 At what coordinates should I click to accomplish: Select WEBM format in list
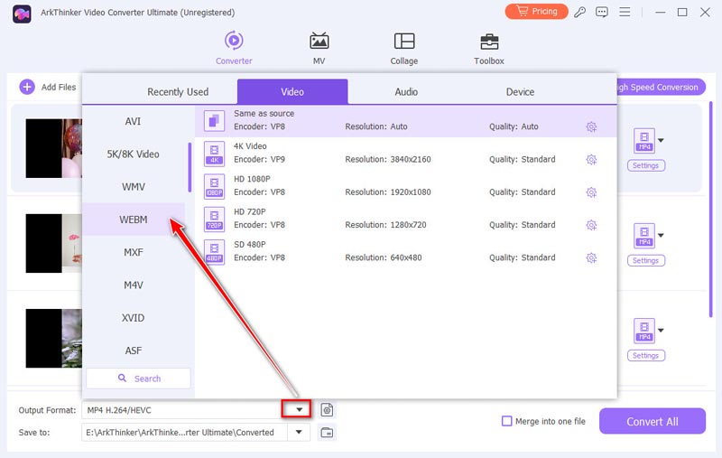click(133, 220)
